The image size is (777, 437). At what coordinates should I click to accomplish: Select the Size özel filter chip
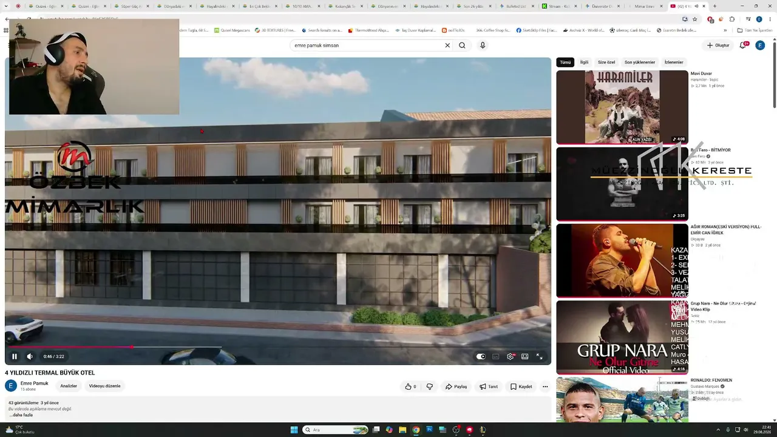[606, 63]
